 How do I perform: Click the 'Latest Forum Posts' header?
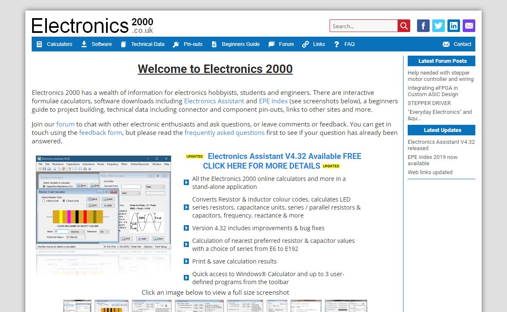coord(442,61)
